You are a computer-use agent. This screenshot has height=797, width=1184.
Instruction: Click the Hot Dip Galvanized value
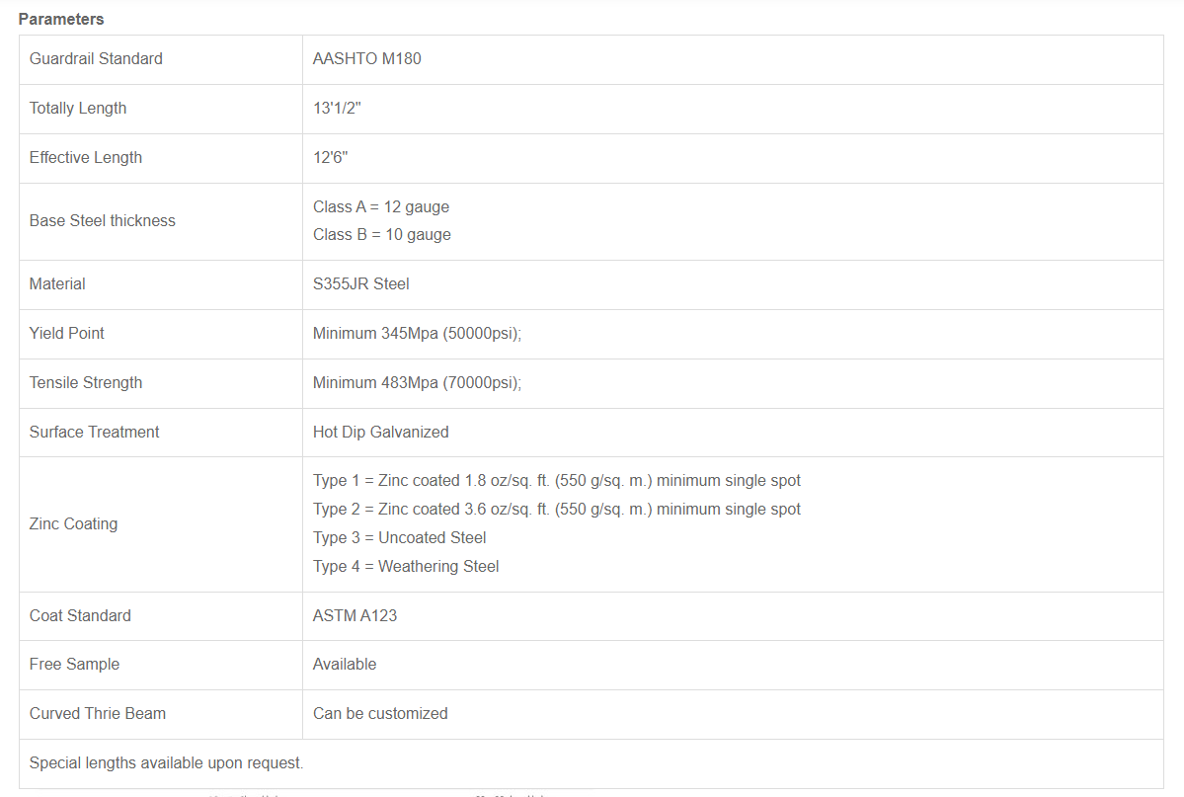380,432
